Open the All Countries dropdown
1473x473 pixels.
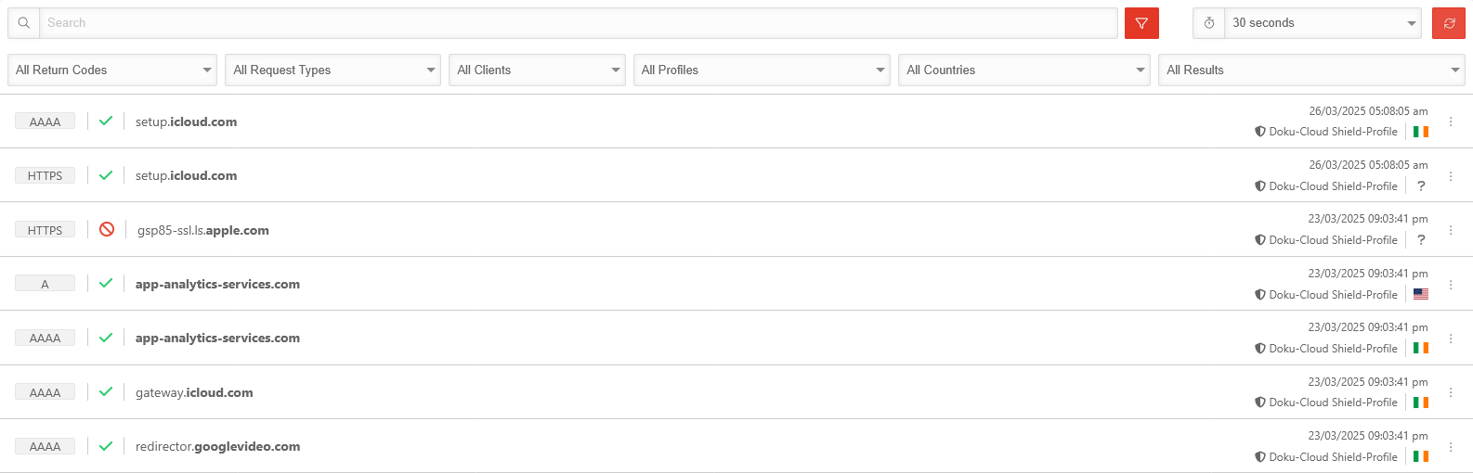[1024, 70]
